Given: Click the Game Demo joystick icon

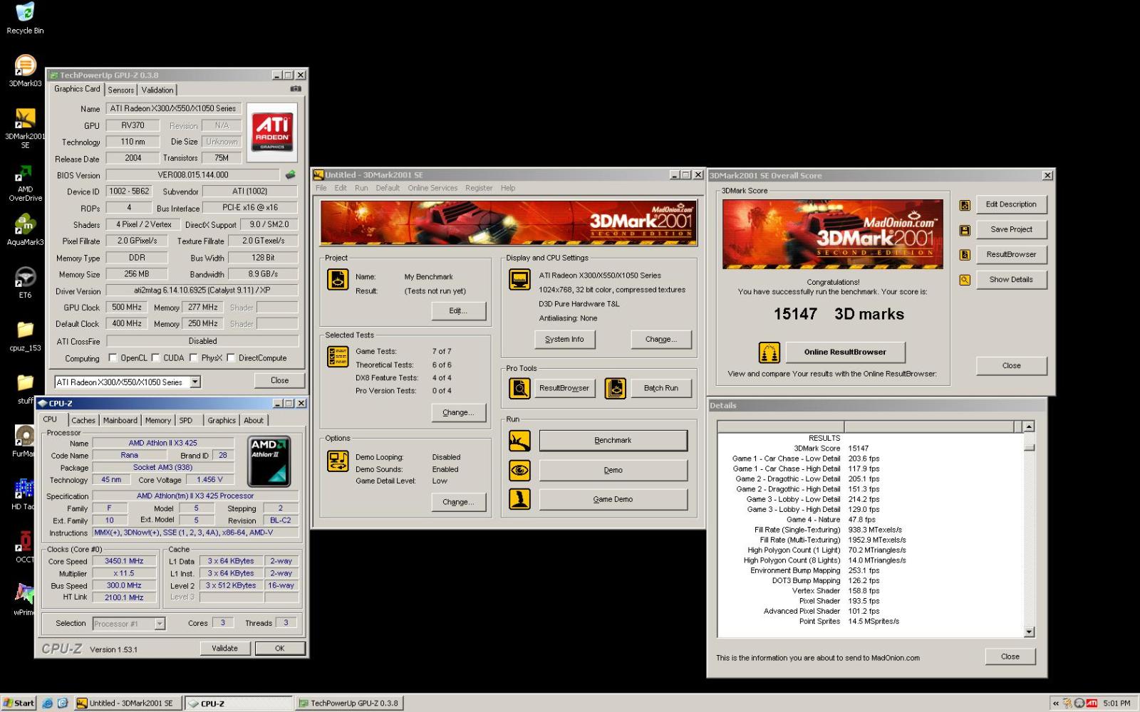Looking at the screenshot, I should tap(519, 499).
